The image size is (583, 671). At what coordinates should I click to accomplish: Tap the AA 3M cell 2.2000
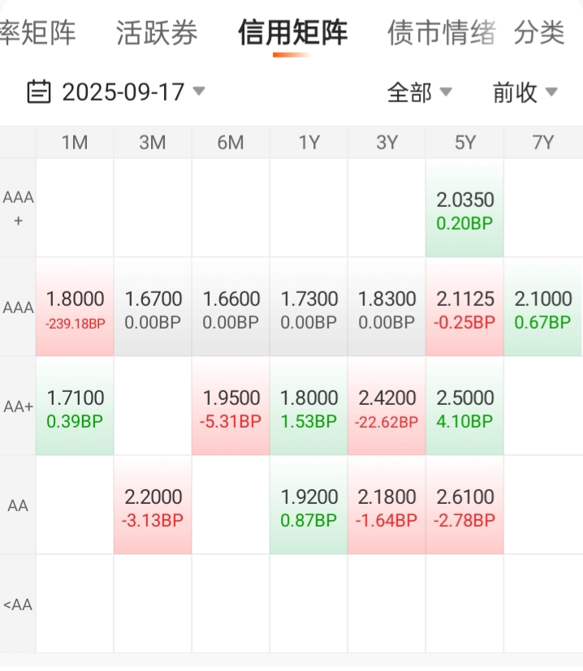(x=153, y=505)
